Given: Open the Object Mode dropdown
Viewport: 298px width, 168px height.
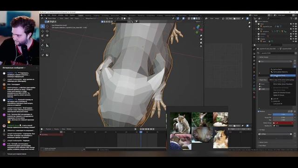Looking at the screenshot, I should [x=51, y=19].
